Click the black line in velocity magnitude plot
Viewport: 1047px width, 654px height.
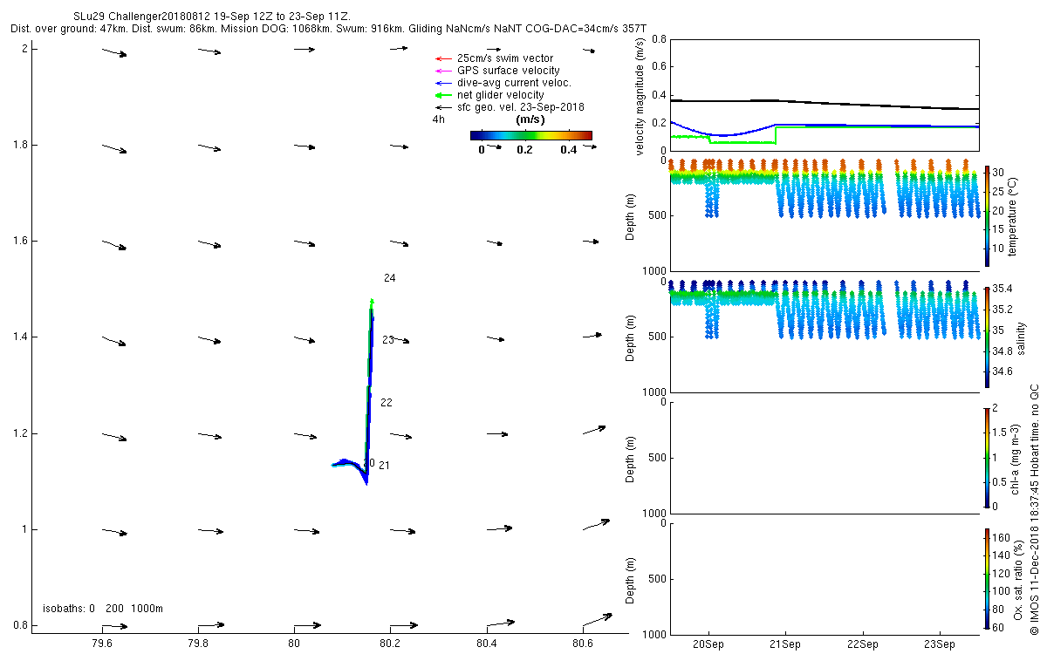click(x=824, y=104)
